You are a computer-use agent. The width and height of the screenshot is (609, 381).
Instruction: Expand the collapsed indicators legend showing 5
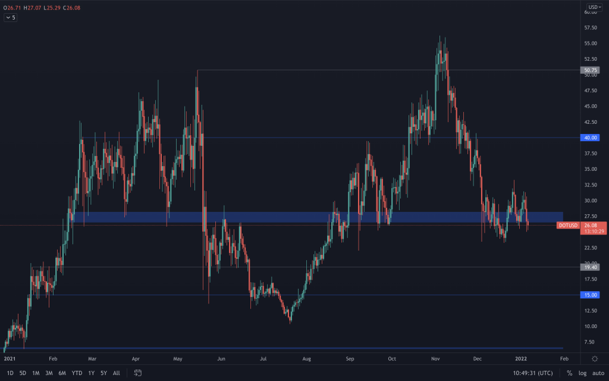(x=11, y=18)
